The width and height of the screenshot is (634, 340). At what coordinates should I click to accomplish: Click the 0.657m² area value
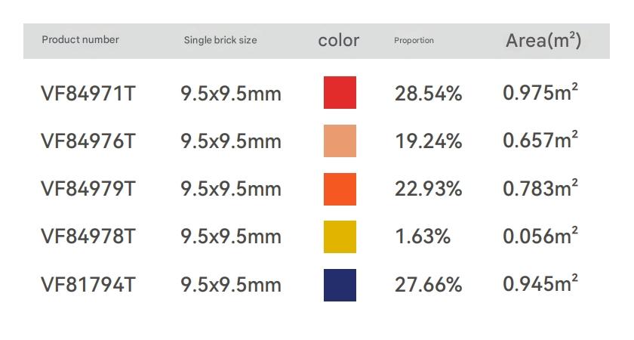click(540, 141)
